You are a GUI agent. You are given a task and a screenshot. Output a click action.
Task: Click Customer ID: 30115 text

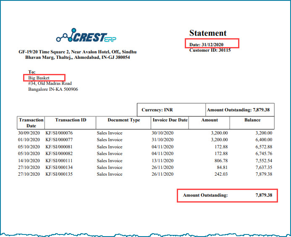(x=210, y=50)
